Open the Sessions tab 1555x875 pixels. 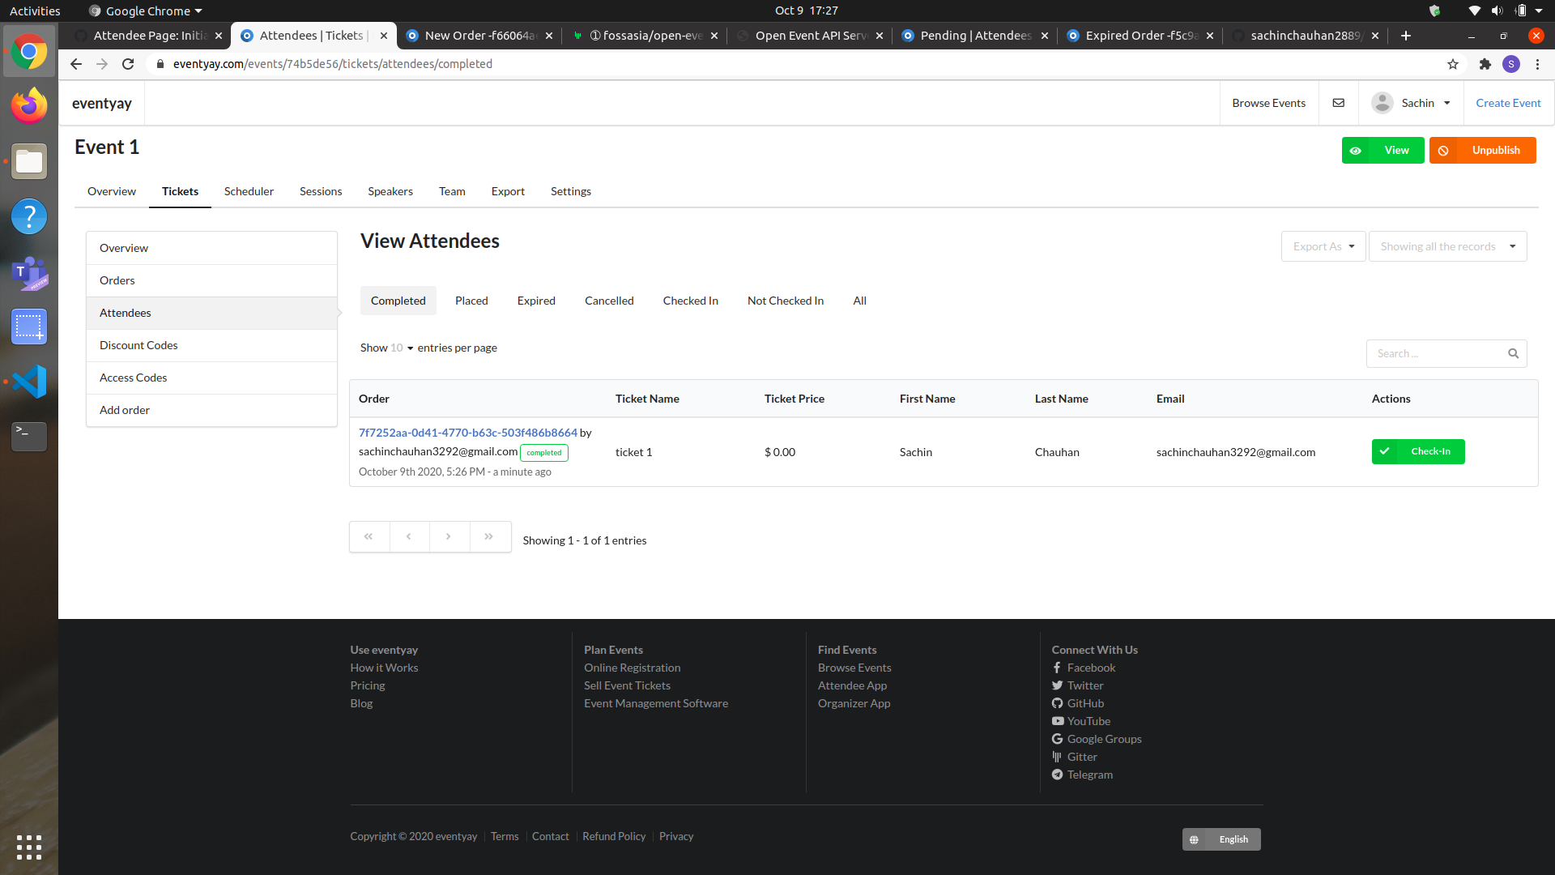point(321,191)
